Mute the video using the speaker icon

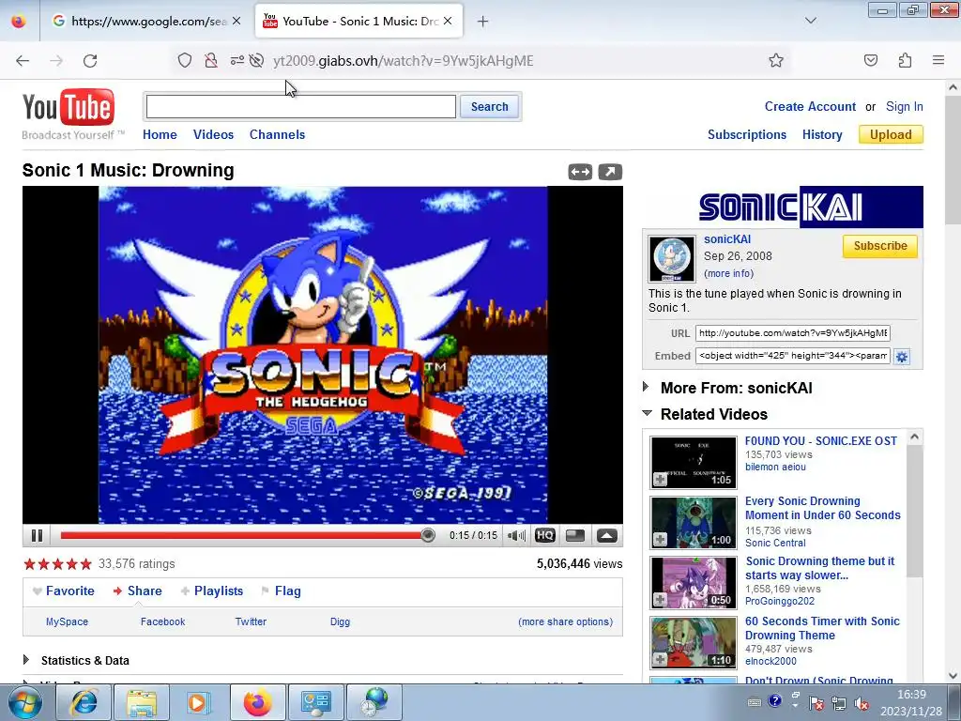(x=517, y=536)
